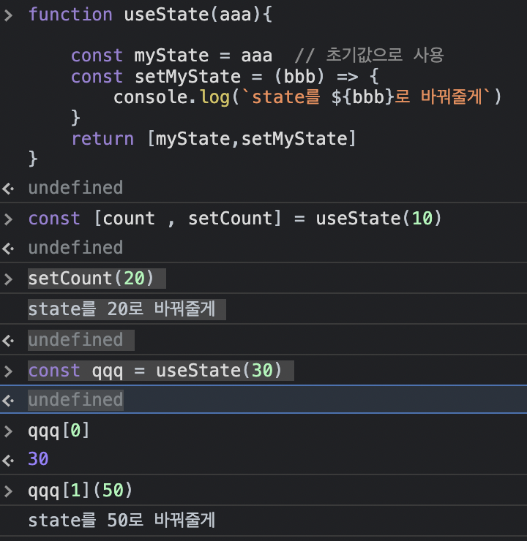Click the return arrow in the blue selected row
Screen dimensions: 527x541
click(x=8, y=401)
